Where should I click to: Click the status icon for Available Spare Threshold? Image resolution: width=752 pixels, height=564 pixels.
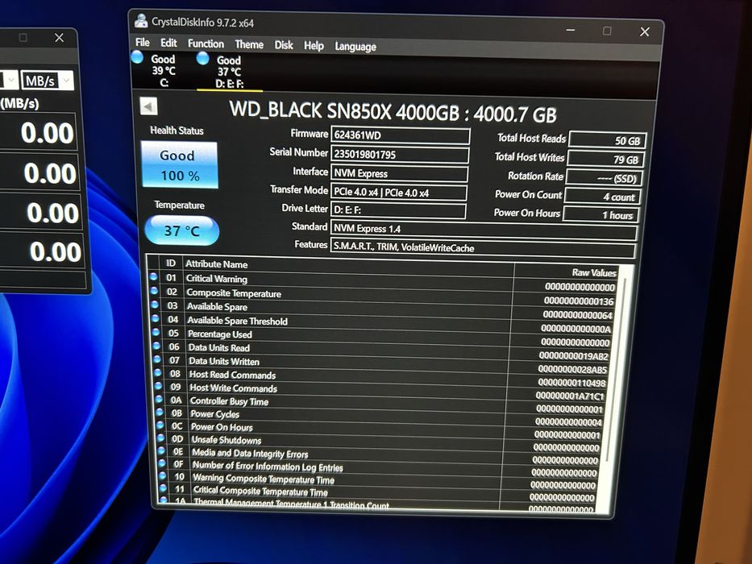tap(156, 318)
